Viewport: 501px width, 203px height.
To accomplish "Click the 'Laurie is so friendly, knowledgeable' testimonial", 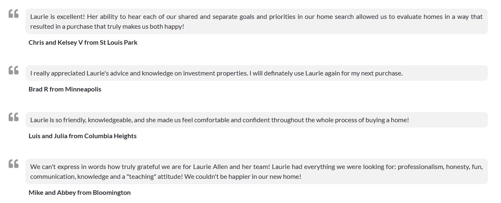I will (256, 120).
